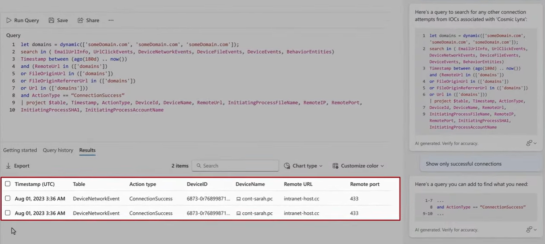Image resolution: width=545 pixels, height=244 pixels.
Task: Open the more options ellipsis menu
Action: click(111, 20)
